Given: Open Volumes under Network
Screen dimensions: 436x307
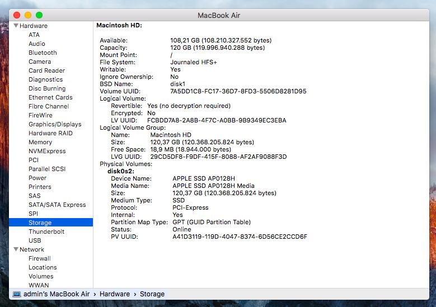Looking at the screenshot, I should tap(41, 276).
